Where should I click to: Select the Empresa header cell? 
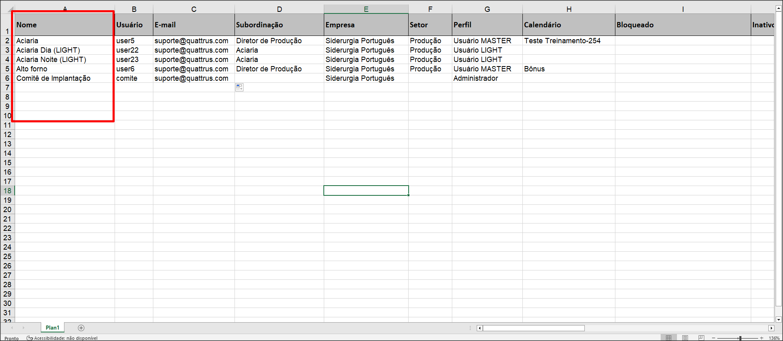coord(366,25)
